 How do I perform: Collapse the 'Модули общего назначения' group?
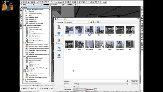click(x=23, y=10)
